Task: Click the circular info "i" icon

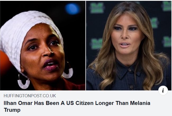Action: [163, 90]
